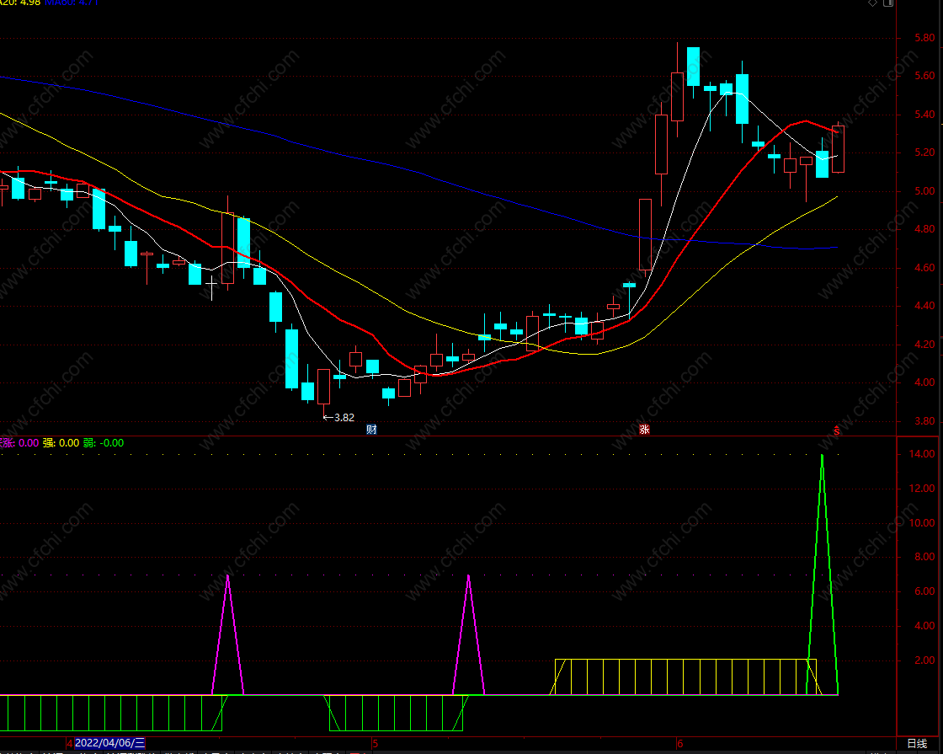Click the 4.60 price axis label

tap(925, 268)
